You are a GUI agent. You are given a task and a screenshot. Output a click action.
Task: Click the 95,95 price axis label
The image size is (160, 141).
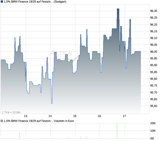(154, 59)
